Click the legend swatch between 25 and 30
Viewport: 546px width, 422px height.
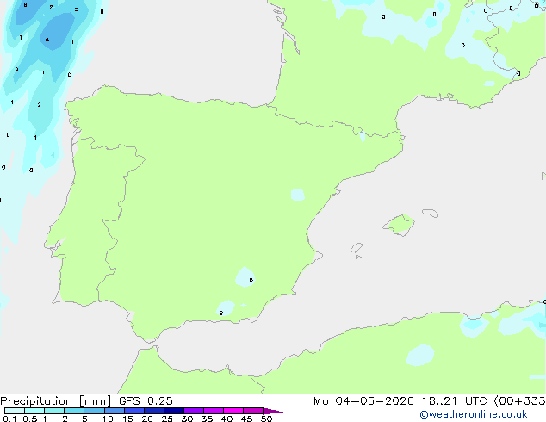pos(174,411)
